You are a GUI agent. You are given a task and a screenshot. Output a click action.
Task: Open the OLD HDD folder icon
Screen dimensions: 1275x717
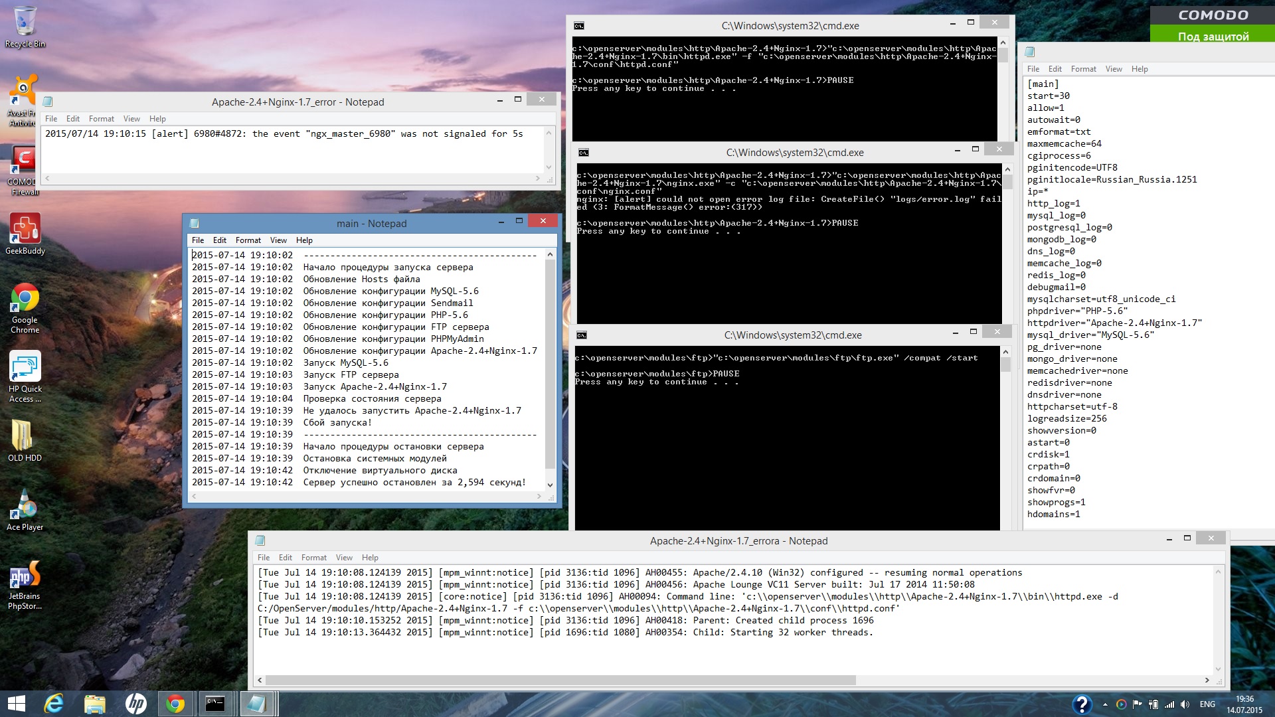24,437
